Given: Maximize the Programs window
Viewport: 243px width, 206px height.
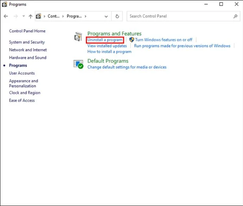Looking at the screenshot, I should (x=221, y=4).
